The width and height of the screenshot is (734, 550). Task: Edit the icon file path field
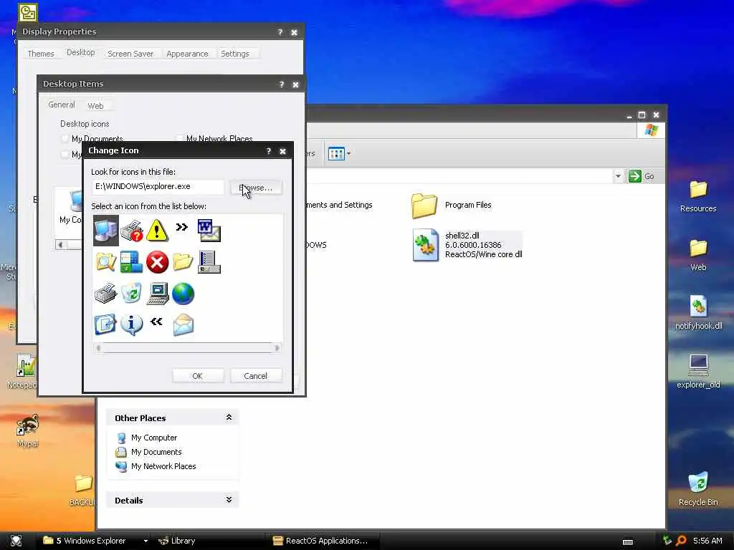pos(158,187)
